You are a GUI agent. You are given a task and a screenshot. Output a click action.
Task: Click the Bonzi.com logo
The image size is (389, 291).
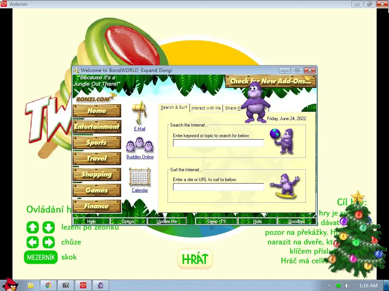point(95,99)
